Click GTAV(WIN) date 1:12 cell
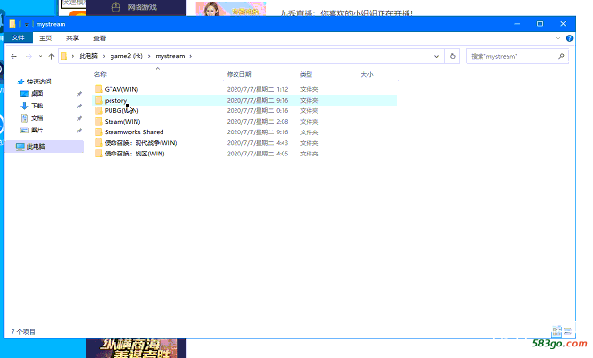Image resolution: width=593 pixels, height=358 pixels. coord(258,89)
